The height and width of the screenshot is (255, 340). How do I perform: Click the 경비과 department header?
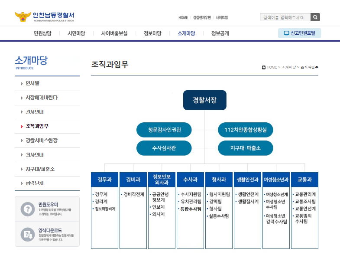tap(133, 180)
